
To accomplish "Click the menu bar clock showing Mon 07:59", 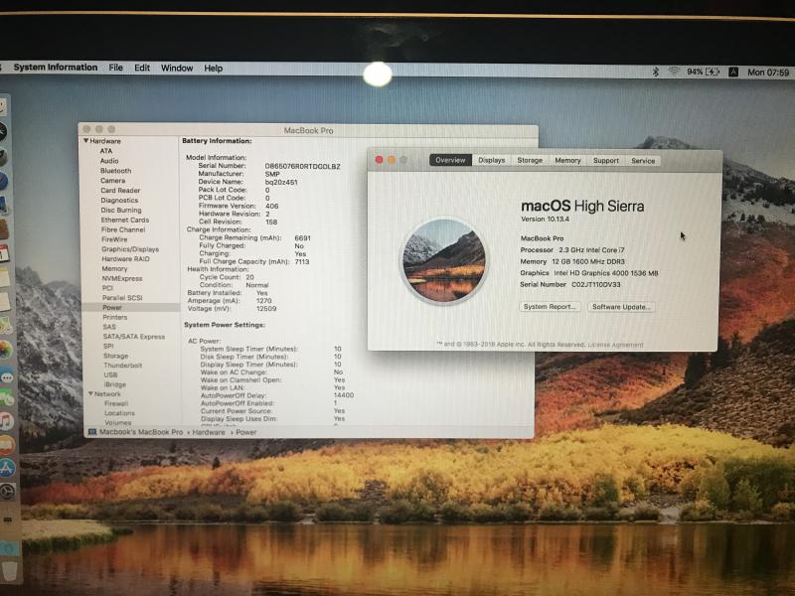I will pos(768,73).
